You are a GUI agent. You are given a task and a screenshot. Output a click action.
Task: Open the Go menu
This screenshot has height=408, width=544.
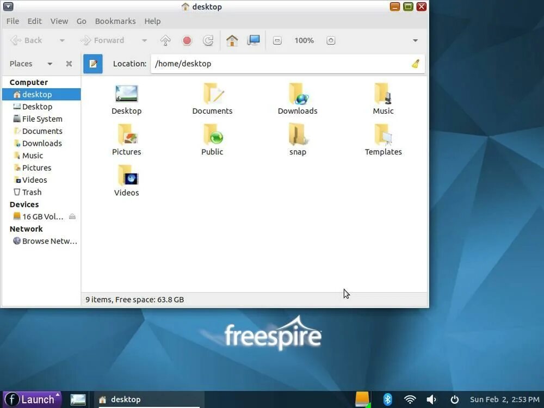[x=81, y=21]
